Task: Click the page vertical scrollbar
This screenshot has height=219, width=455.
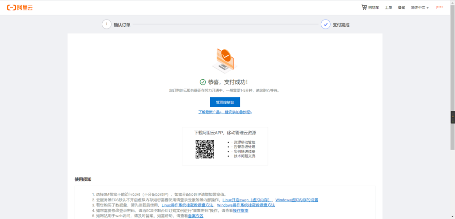Action: click(452, 117)
